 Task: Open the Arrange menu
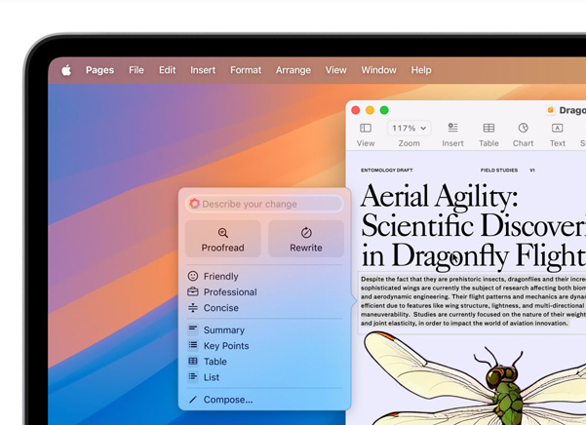point(293,70)
